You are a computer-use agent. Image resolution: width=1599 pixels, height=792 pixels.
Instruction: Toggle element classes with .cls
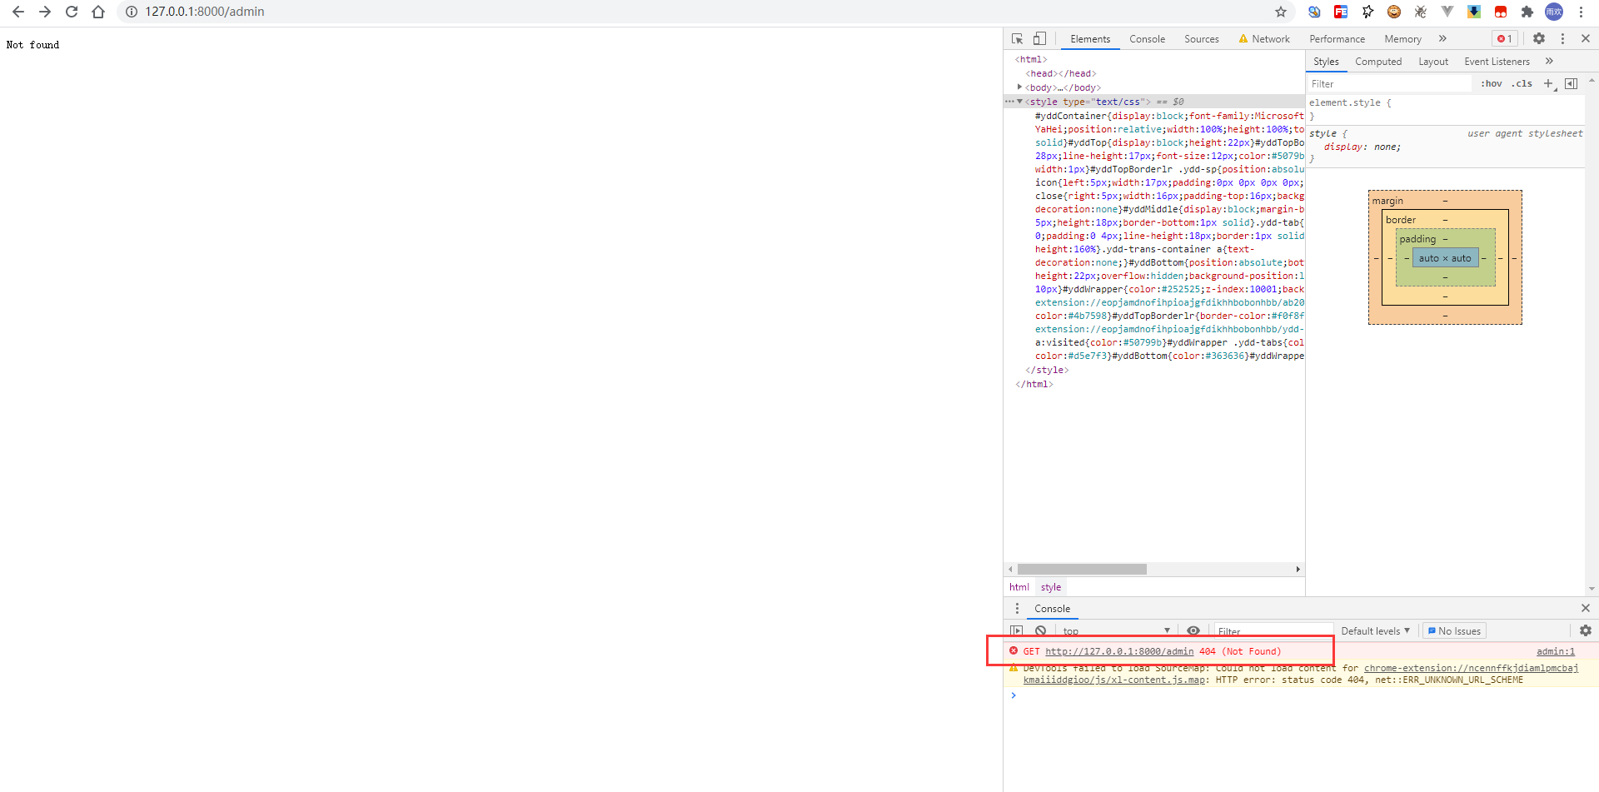pos(1522,83)
